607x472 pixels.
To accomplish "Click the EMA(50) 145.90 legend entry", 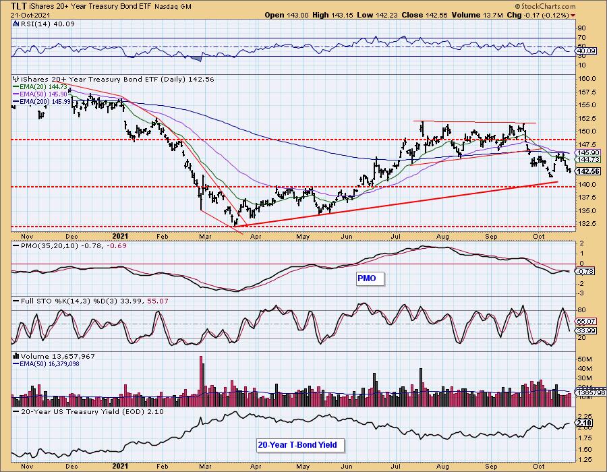I will pyautogui.click(x=40, y=94).
